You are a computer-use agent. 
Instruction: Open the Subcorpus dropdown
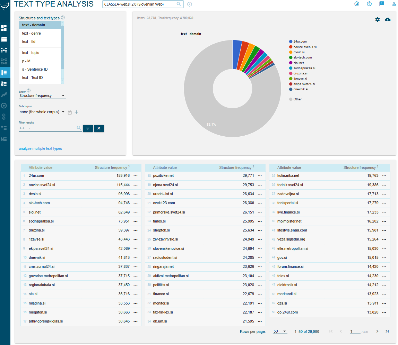(x=42, y=112)
